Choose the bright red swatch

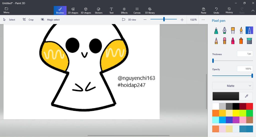click(249, 106)
